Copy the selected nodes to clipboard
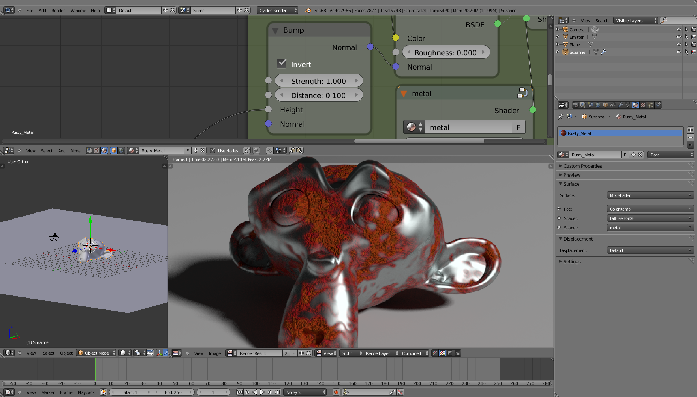This screenshot has height=397, width=697. (x=292, y=150)
